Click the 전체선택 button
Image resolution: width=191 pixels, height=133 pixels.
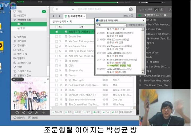57,112
